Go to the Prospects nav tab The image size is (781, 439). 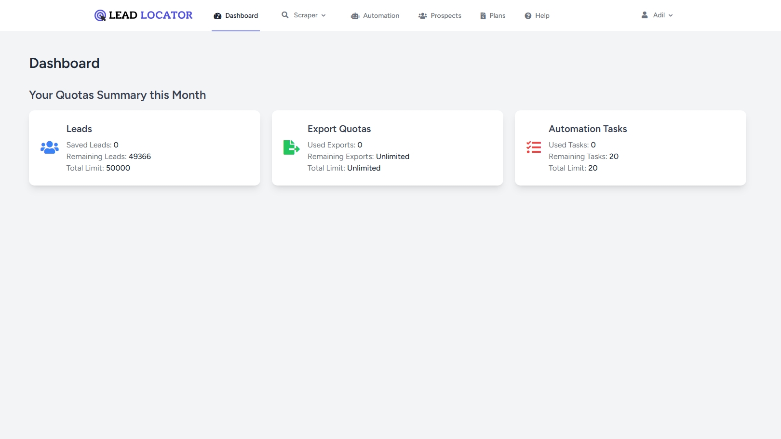[x=445, y=16]
